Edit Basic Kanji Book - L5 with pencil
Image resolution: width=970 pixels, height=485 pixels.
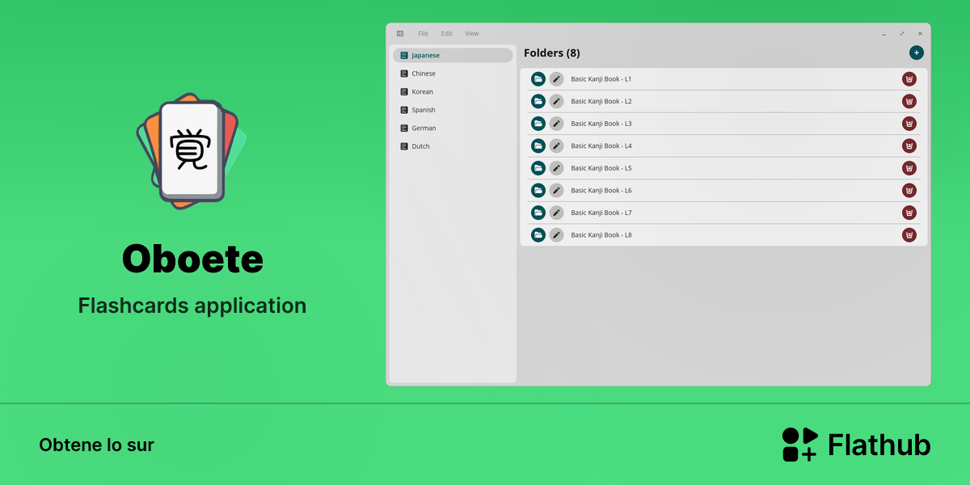[x=556, y=168]
